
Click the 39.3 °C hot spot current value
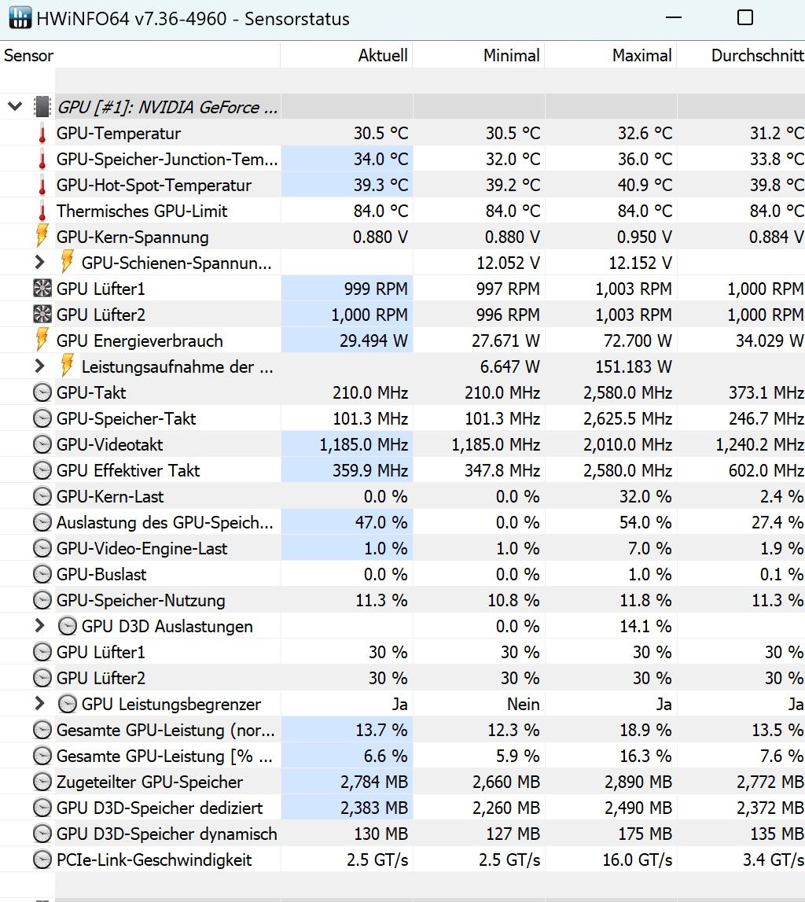[380, 185]
